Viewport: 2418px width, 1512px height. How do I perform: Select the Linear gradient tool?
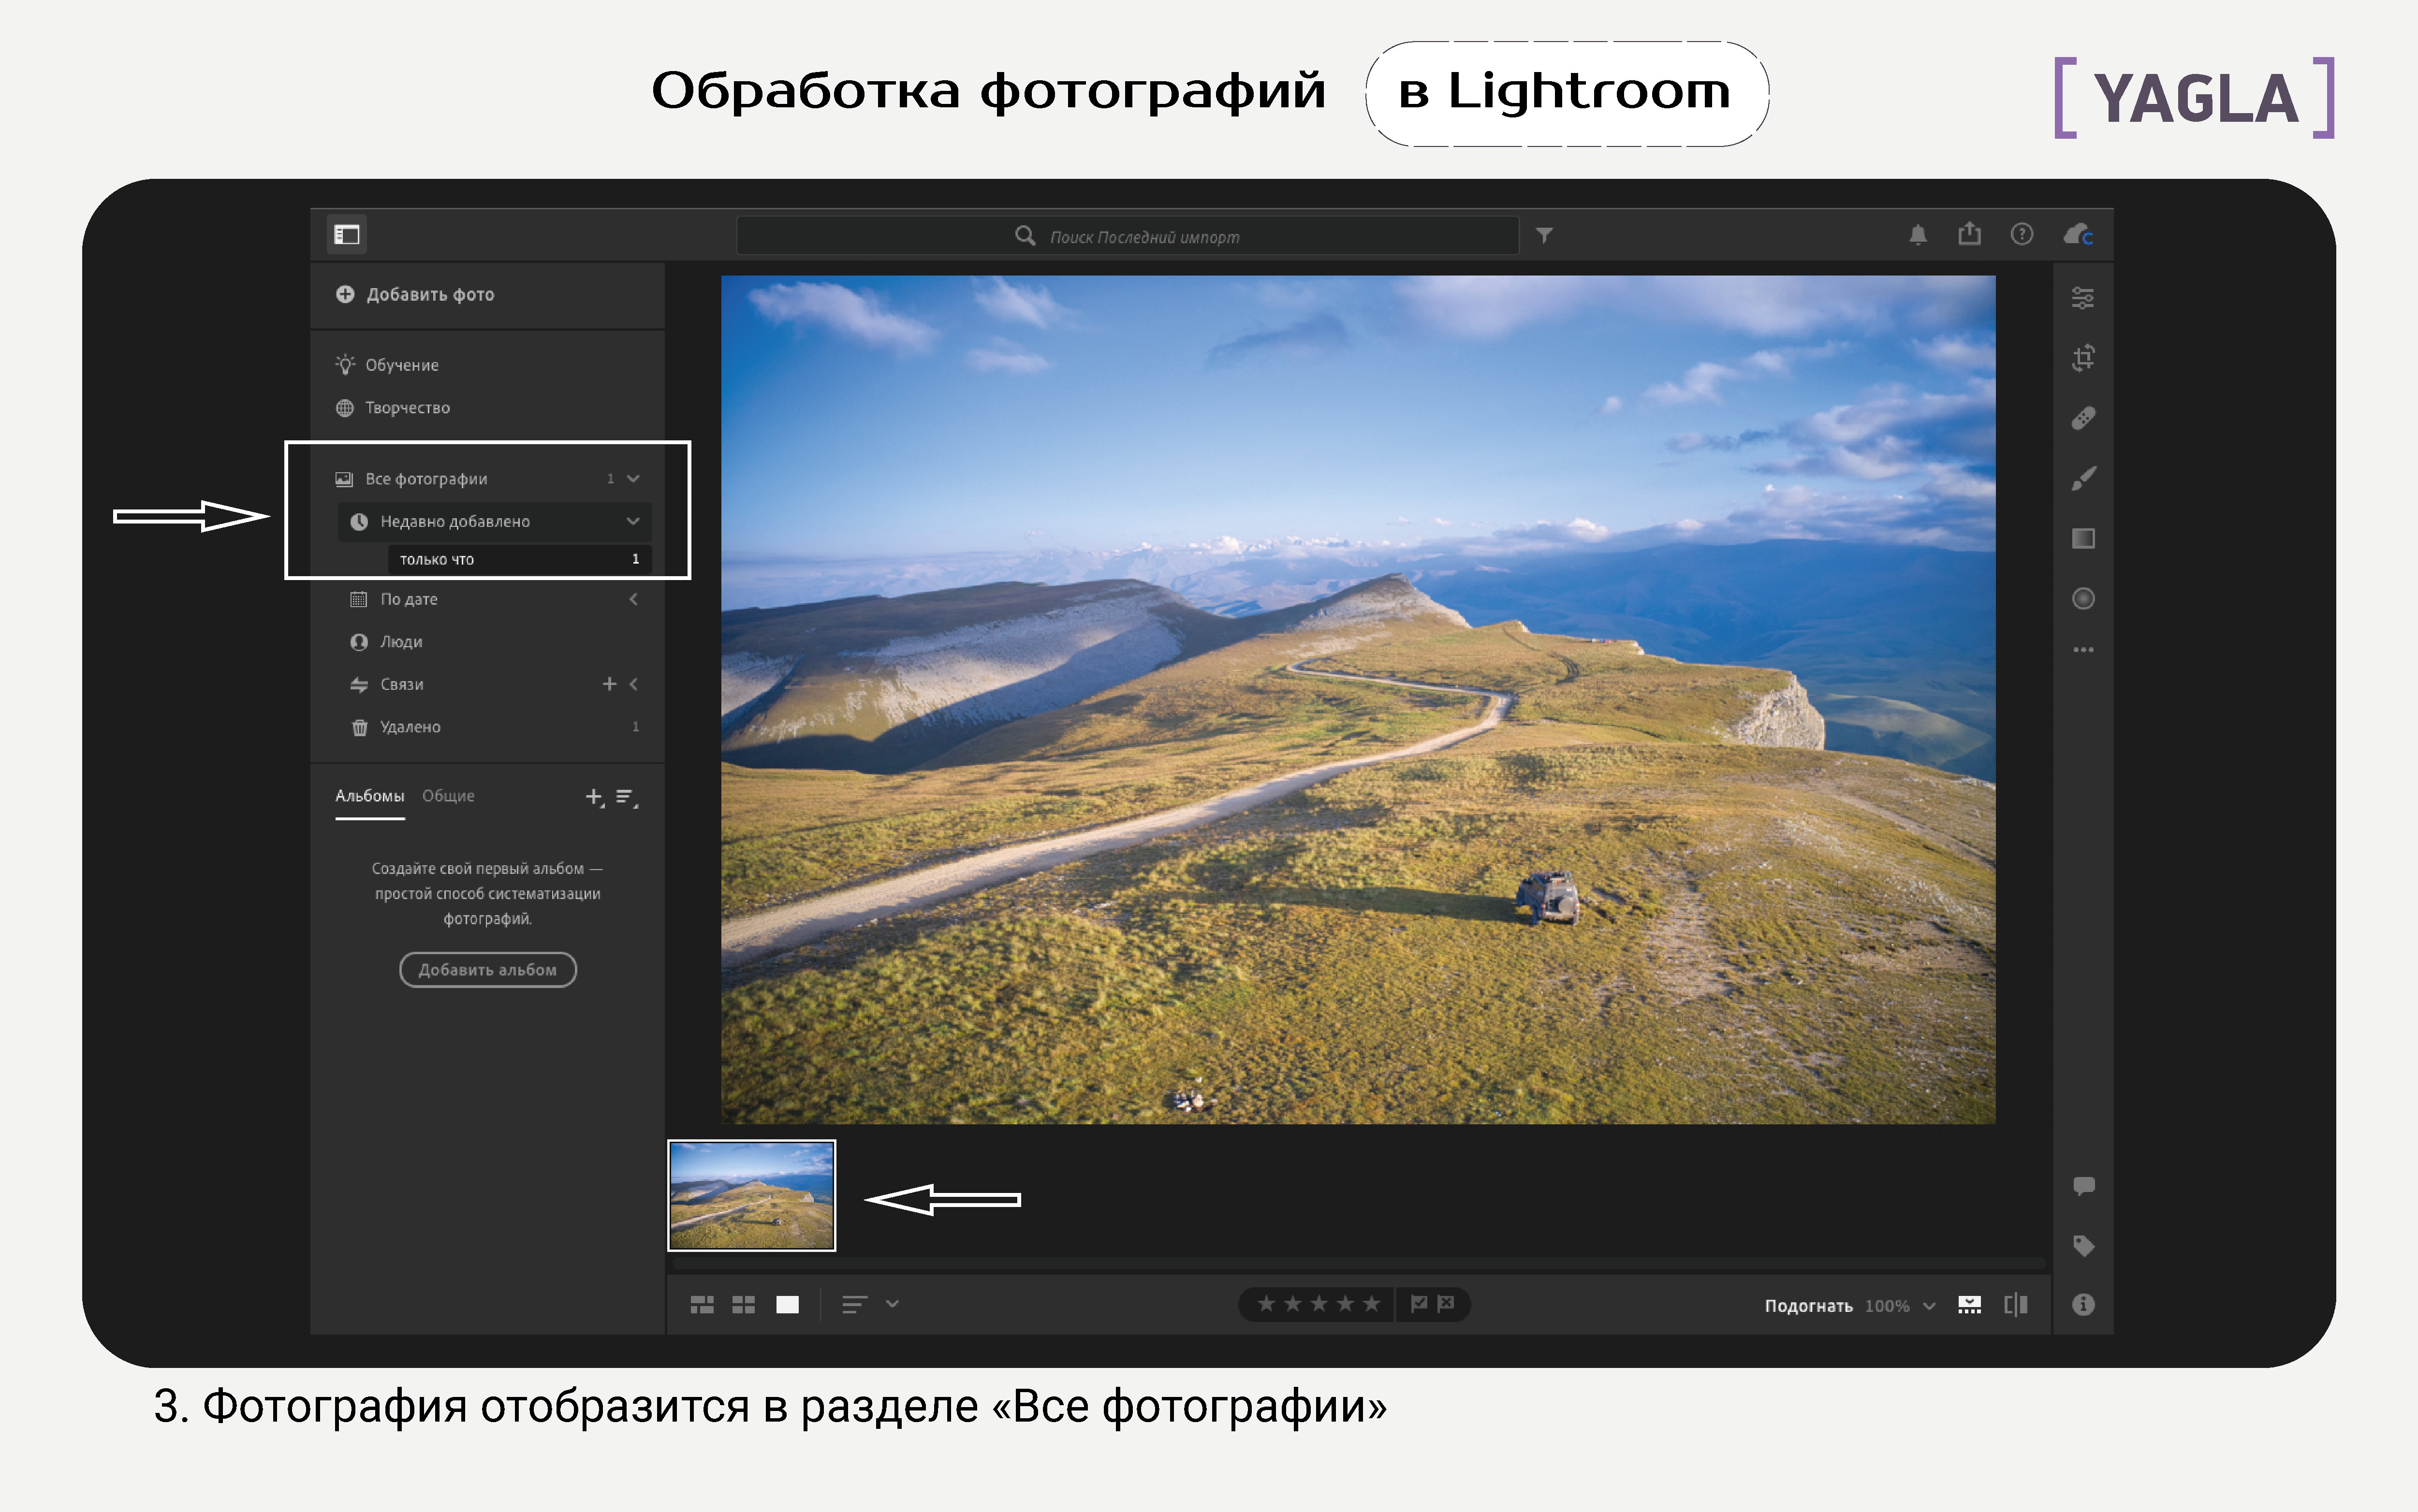[2083, 538]
